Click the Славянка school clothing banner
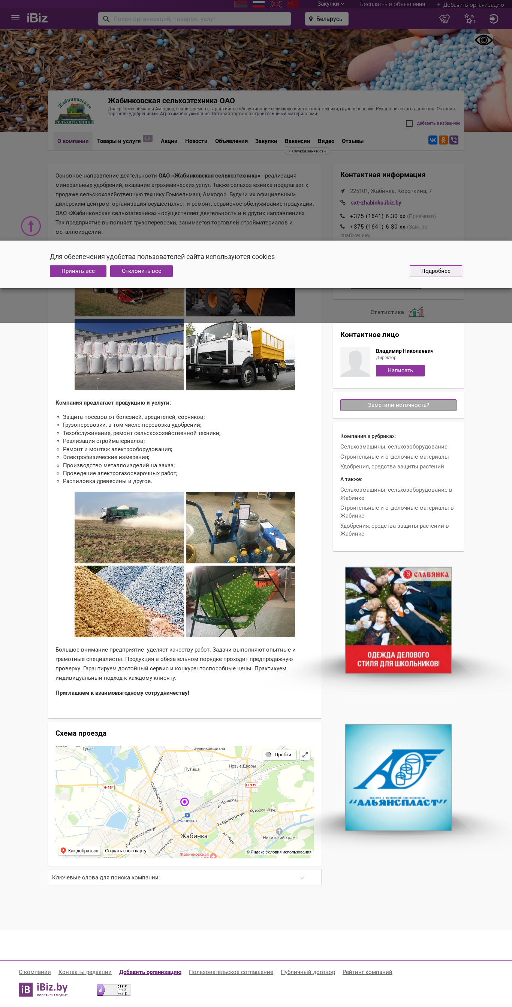The height and width of the screenshot is (1007, 512). coord(398,620)
